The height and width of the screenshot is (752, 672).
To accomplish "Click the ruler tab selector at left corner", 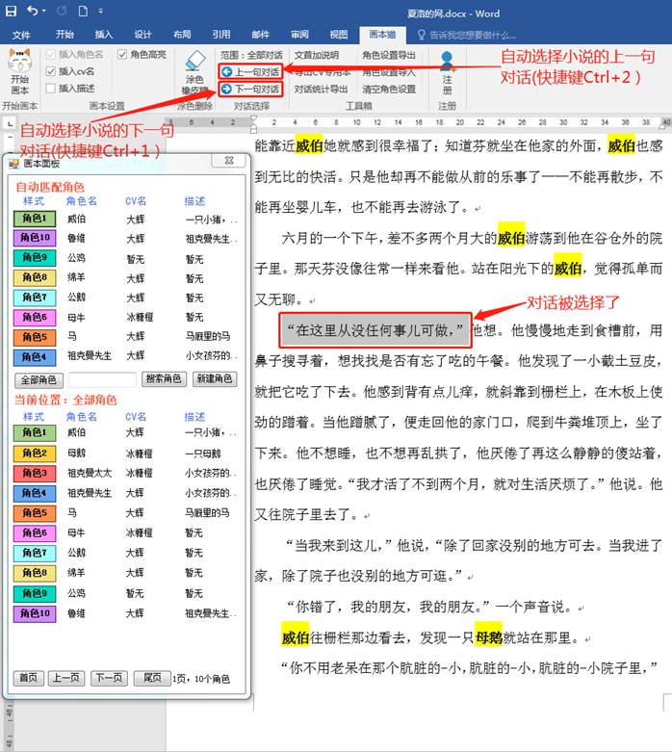I will coord(9,123).
